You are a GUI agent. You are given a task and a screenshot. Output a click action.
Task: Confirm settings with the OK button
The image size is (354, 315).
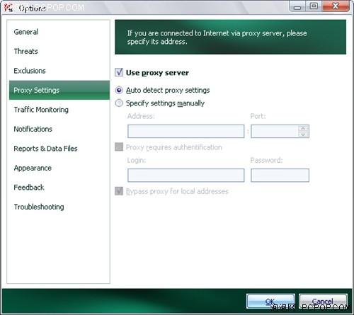[270, 302]
